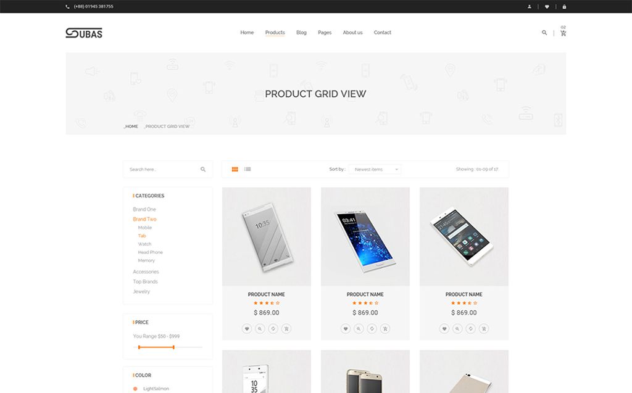Add first product to wishlist

pos(247,329)
